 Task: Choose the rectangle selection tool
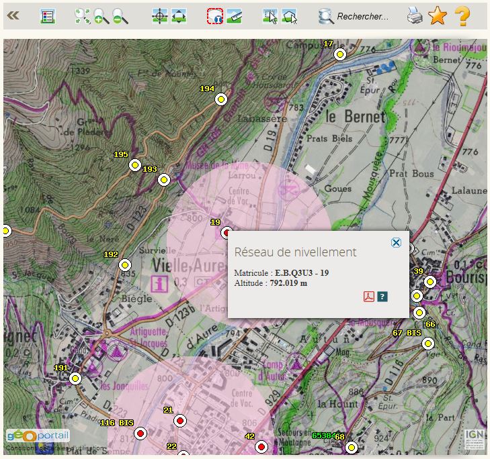(x=270, y=16)
